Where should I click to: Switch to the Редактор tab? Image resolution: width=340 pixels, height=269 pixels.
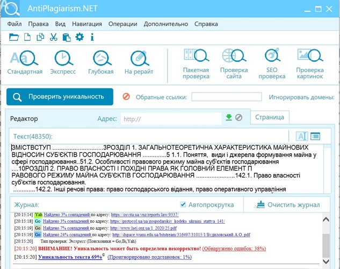point(24,119)
